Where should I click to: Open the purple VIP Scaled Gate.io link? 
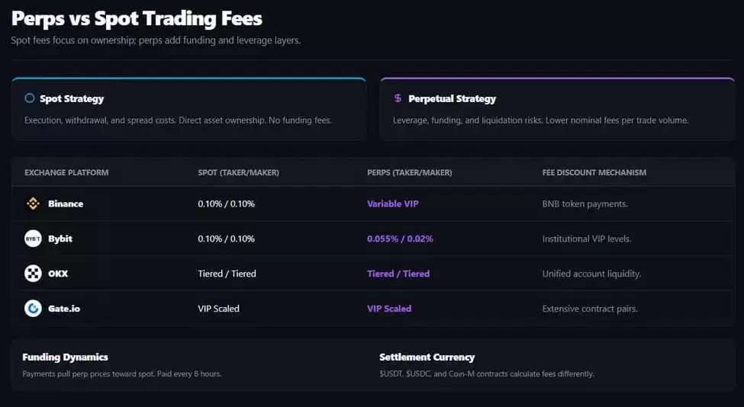click(x=389, y=309)
